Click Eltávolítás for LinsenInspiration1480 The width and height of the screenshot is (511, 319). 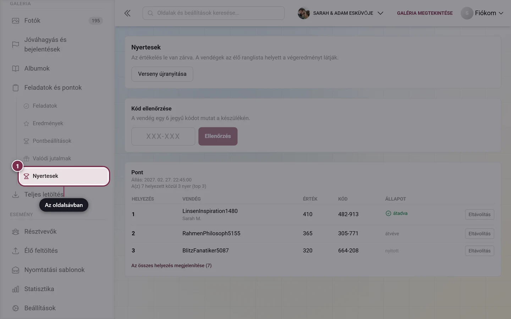(x=479, y=214)
